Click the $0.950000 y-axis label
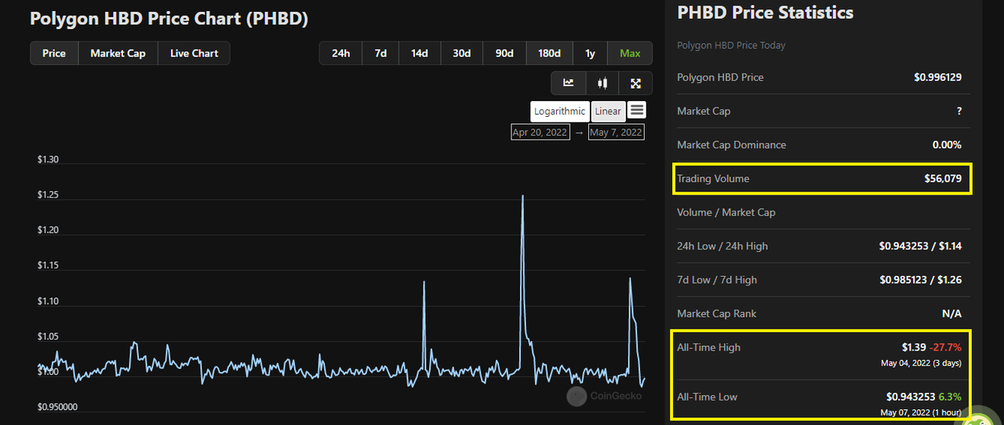 [57, 407]
